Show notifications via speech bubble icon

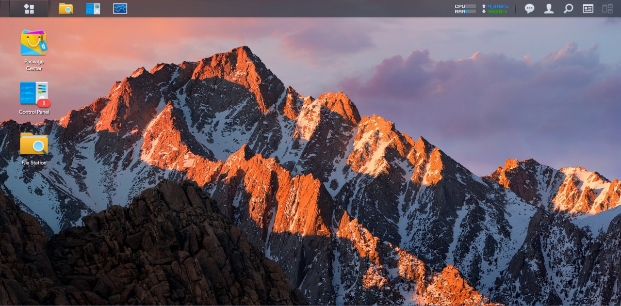tap(529, 9)
